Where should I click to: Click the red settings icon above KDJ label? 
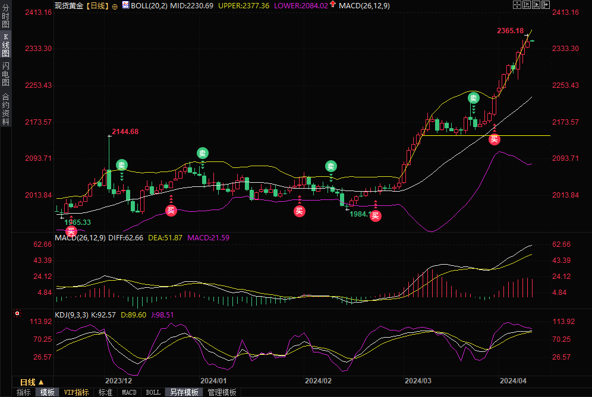17,313
